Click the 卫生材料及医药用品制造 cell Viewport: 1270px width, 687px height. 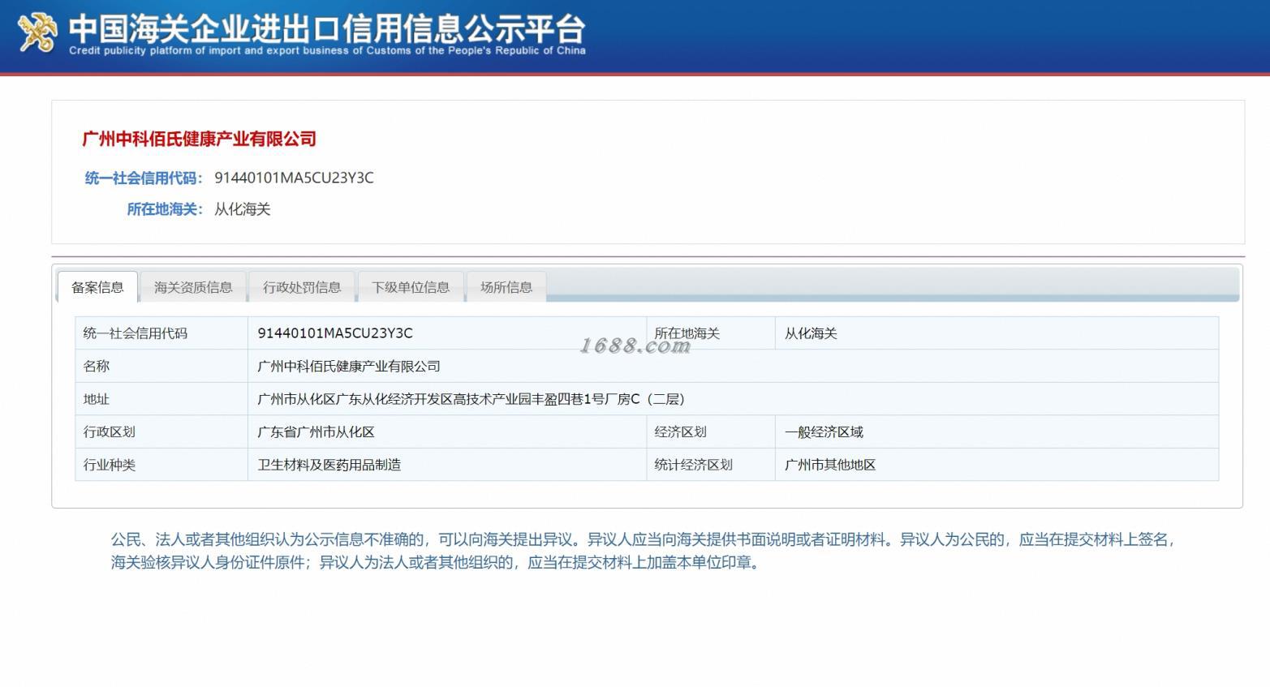pos(447,465)
